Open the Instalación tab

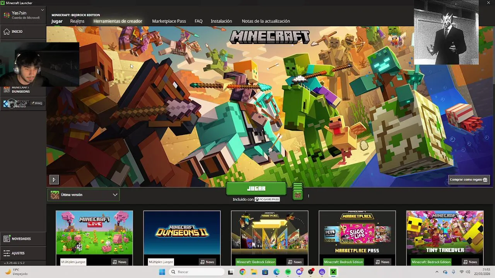pyautogui.click(x=221, y=21)
